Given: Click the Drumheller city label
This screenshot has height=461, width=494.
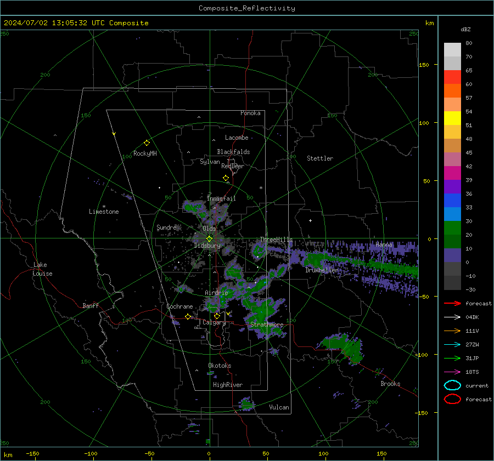Looking at the screenshot, I should [322, 270].
